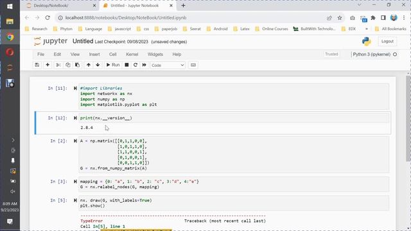Expand hidden system tray icons arrow
Image resolution: width=411 pixels, height=231 pixels.
(13, 140)
